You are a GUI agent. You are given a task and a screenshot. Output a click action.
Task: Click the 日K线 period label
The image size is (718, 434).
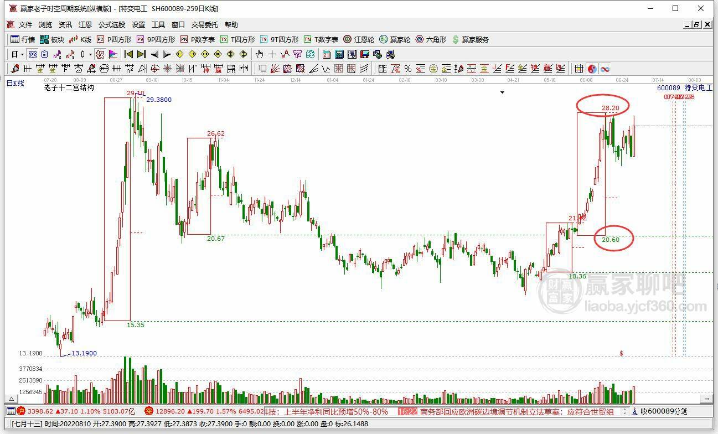coord(16,83)
